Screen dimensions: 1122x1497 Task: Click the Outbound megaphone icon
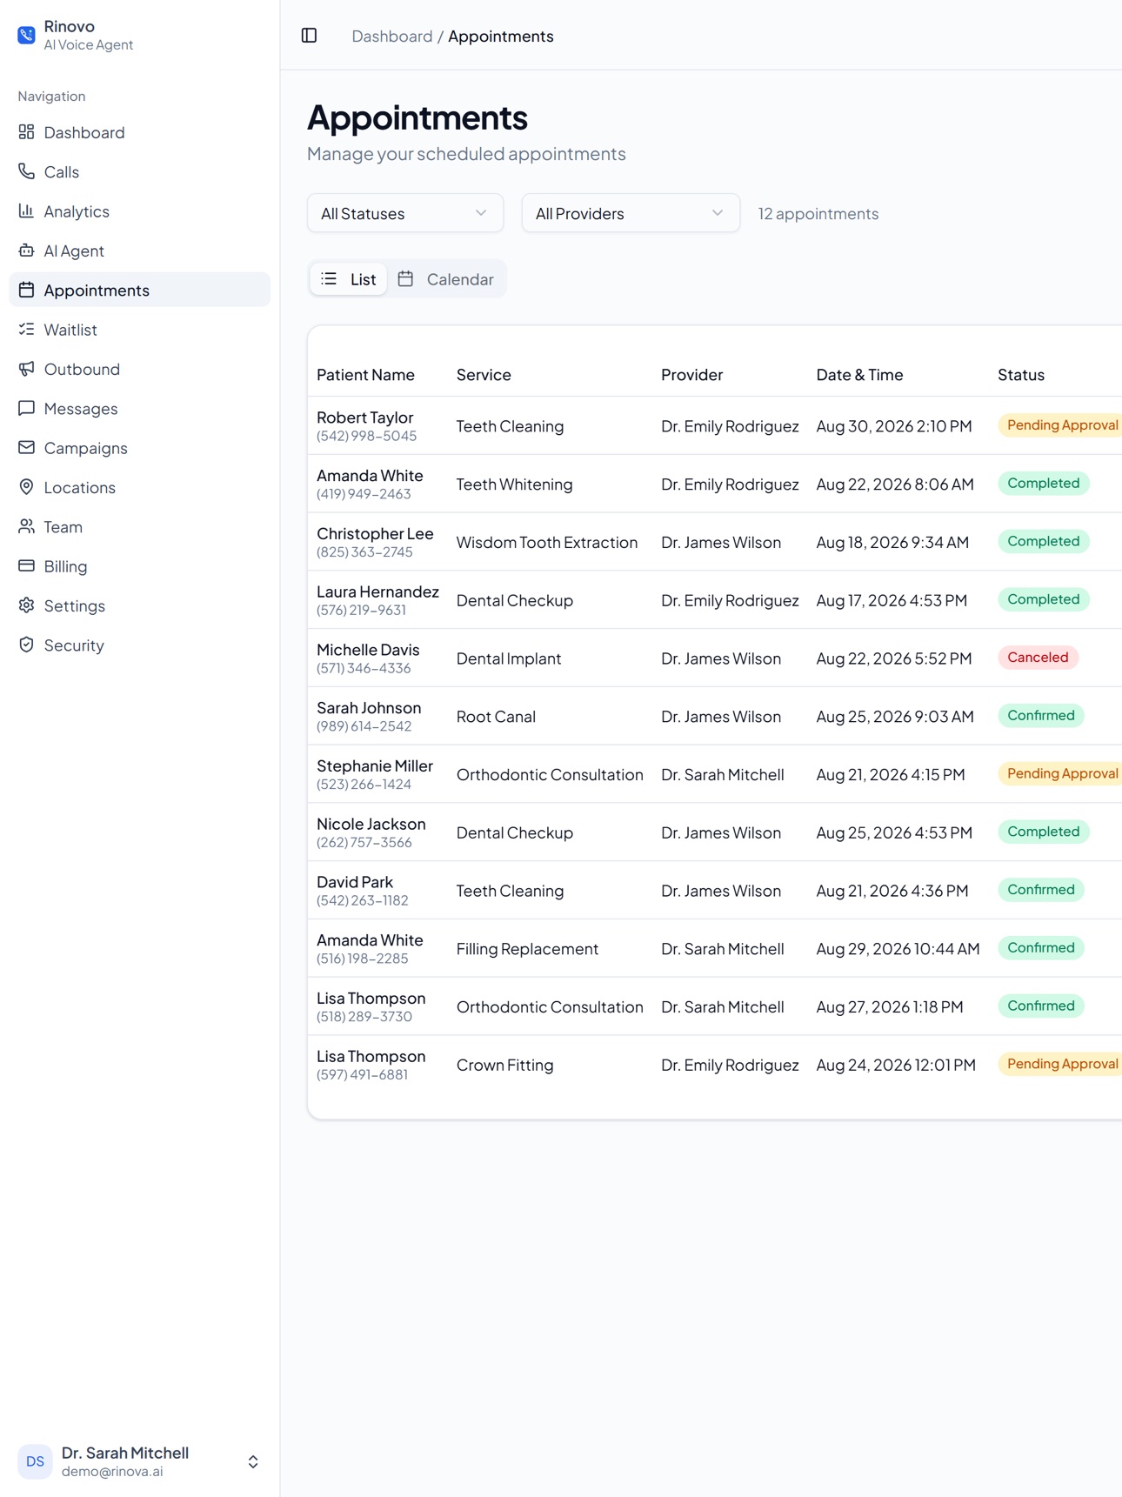point(27,369)
